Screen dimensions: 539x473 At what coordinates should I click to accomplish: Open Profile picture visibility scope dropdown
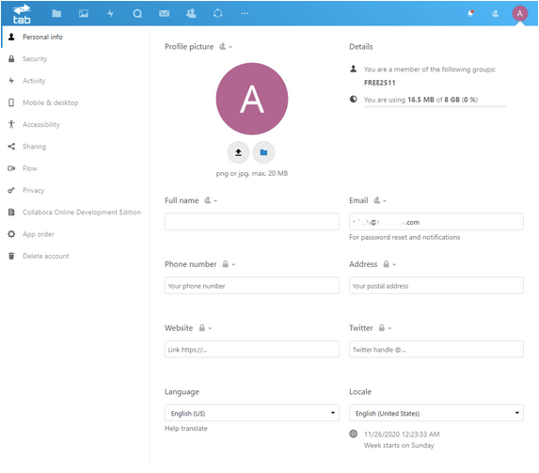pos(226,46)
